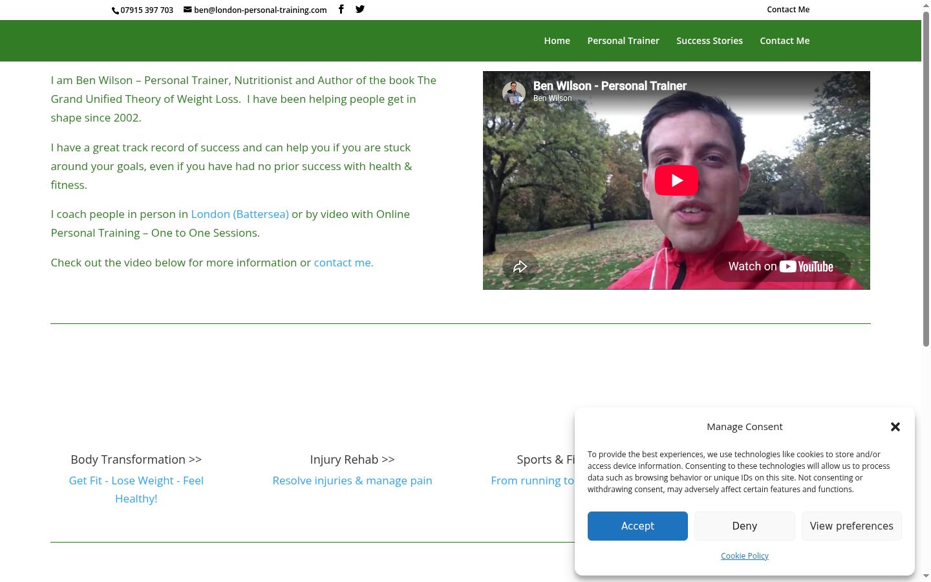Open Ben Wilson channel avatar on video
The image size is (931, 582).
tap(514, 92)
